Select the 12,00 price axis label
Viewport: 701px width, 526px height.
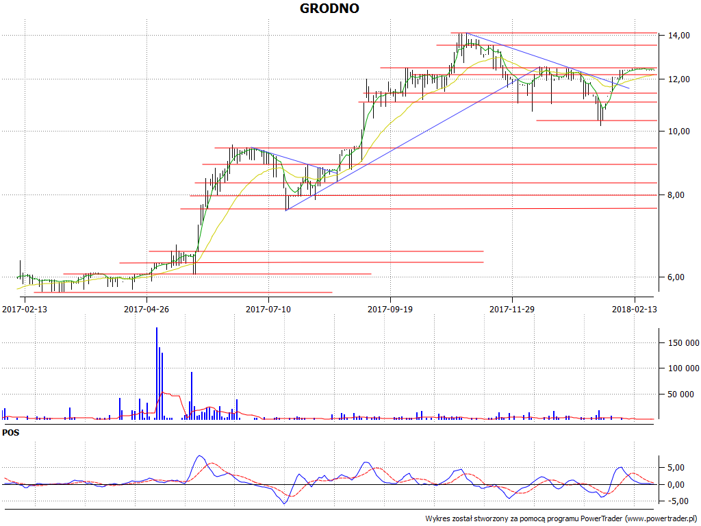point(678,79)
